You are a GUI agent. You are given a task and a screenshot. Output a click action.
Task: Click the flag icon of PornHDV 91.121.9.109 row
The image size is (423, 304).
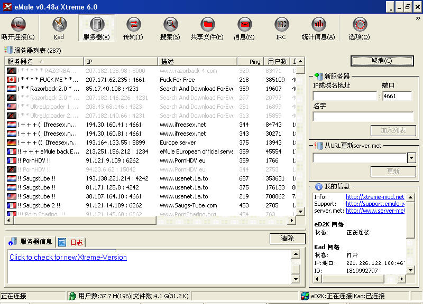coord(11,160)
